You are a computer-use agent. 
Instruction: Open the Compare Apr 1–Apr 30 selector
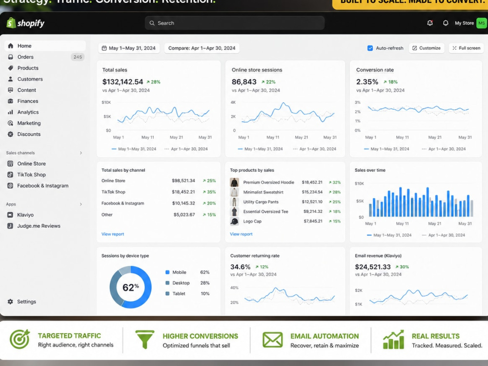[x=202, y=48]
